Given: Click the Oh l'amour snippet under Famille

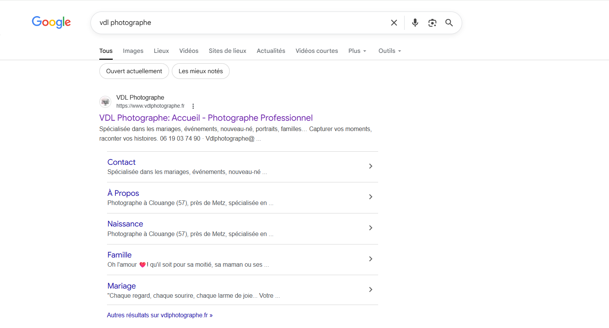Looking at the screenshot, I should click(188, 264).
